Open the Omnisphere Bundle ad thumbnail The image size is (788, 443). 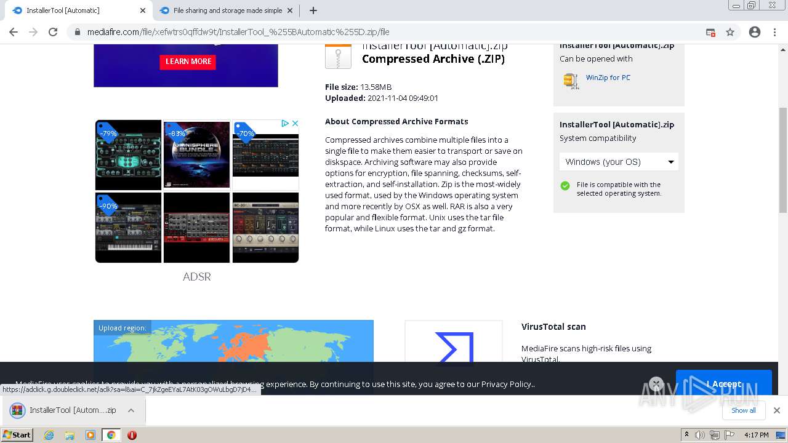coord(196,154)
